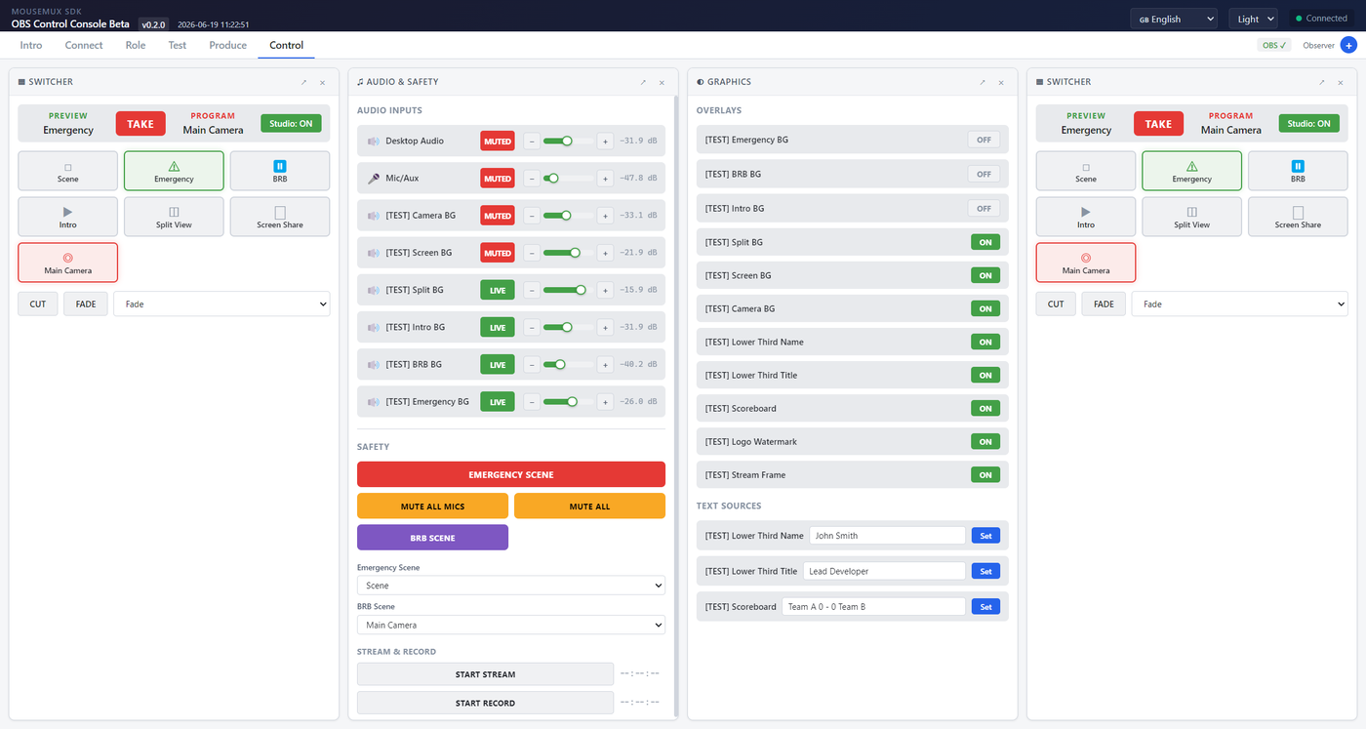This screenshot has width=1366, height=729.
Task: Unmute Desktop Audio via MUTED badge
Action: tap(498, 142)
